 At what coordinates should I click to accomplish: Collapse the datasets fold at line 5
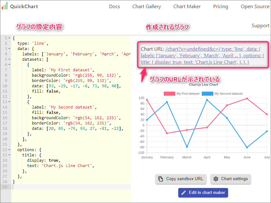click(9, 59)
